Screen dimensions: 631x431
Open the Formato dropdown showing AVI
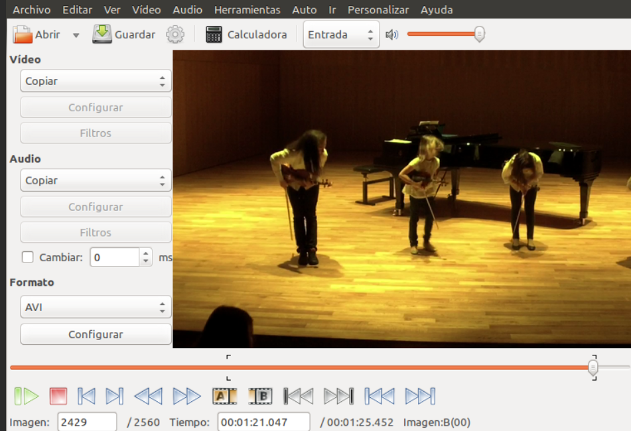tap(96, 307)
